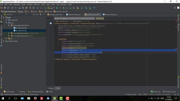The image size is (180, 101).
Task: Toggle the Project tool window button
Action: point(1,19)
